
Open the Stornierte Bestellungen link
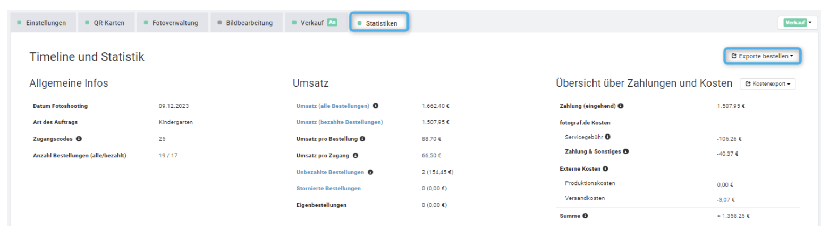pos(328,188)
